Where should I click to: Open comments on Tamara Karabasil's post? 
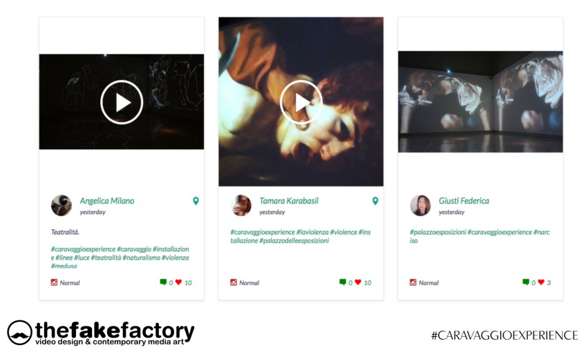343,282
